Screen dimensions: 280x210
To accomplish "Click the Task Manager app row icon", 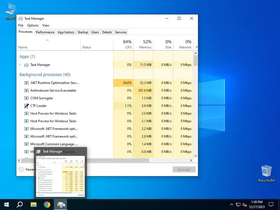I will [27, 65].
